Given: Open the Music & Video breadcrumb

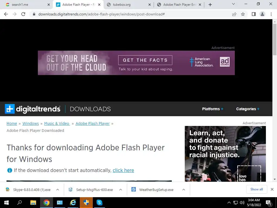Looking at the screenshot, I should click(57, 123).
